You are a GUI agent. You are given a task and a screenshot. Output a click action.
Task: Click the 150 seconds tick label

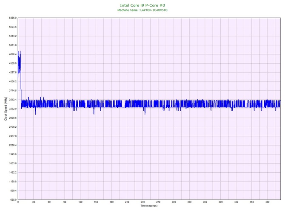click(96, 202)
